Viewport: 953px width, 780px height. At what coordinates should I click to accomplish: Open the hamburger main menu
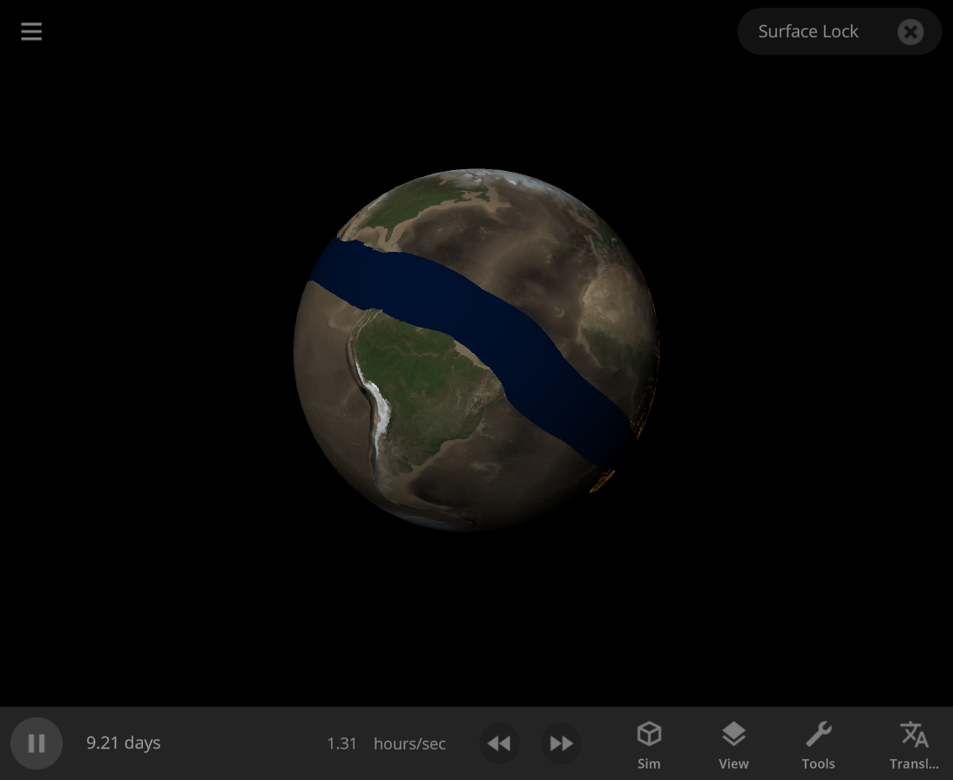click(x=31, y=31)
